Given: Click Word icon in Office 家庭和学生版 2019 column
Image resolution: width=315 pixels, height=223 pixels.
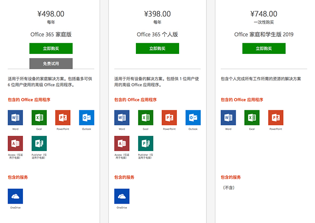Looking at the screenshot, I should click(x=228, y=117).
